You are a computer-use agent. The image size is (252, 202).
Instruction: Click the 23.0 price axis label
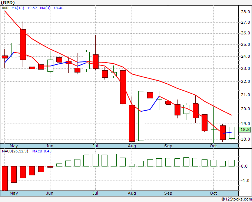(x=245, y=68)
